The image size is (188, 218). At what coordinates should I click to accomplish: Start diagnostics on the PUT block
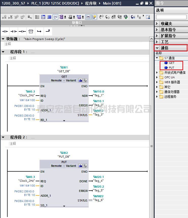pyautogui.click(x=85, y=166)
